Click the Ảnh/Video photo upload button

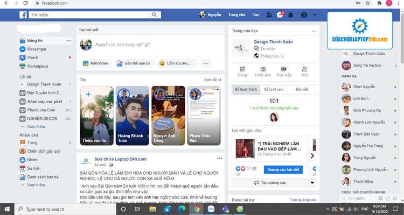95,63
